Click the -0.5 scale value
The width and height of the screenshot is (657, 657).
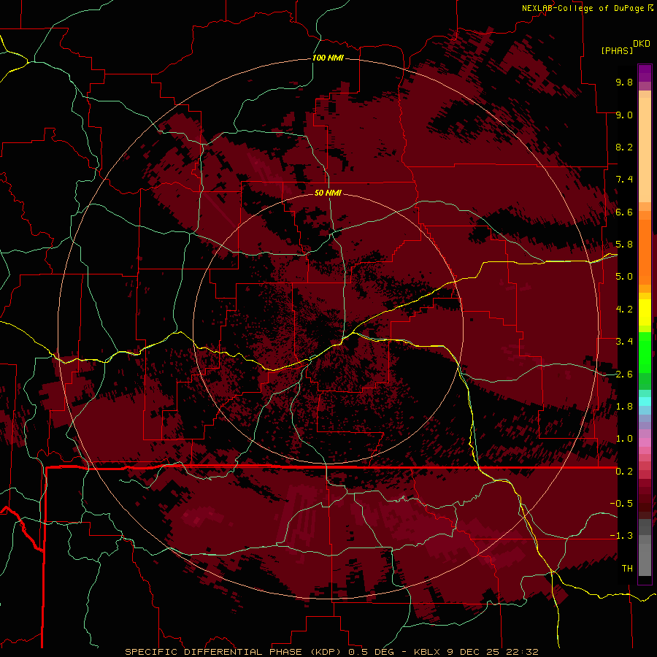click(x=622, y=504)
